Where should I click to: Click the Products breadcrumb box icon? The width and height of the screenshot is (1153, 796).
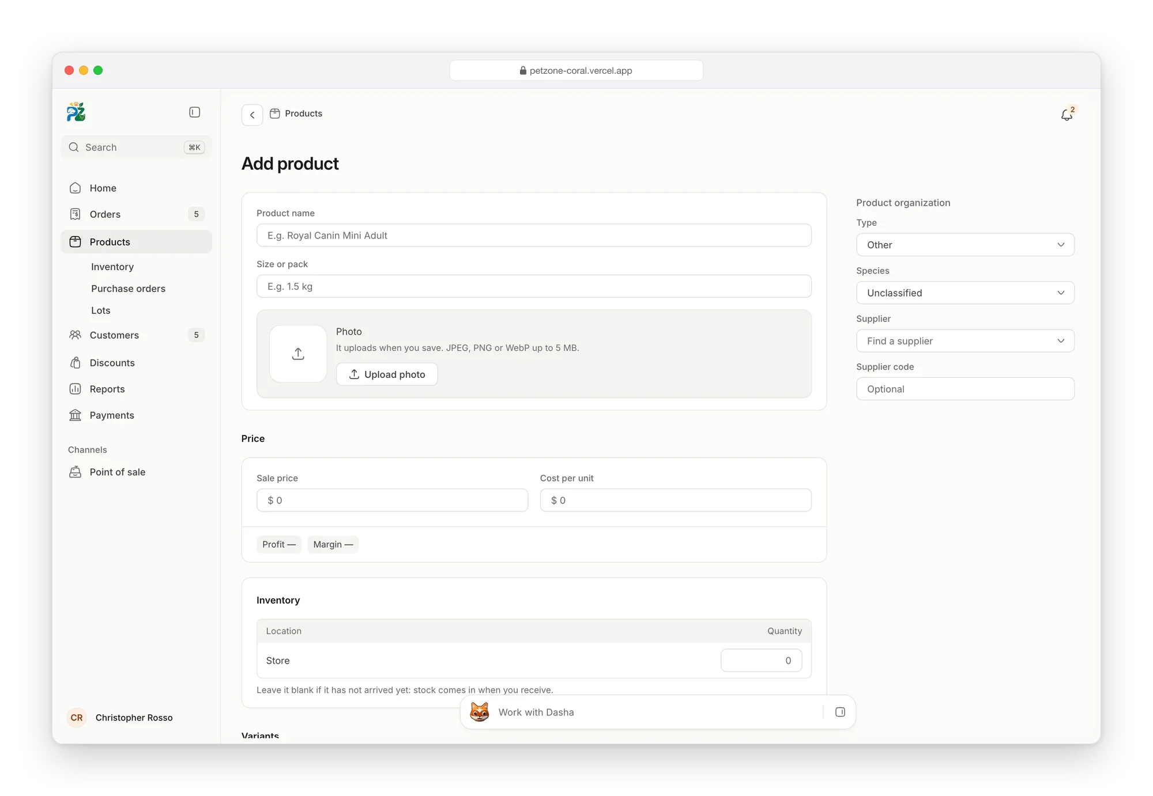tap(275, 113)
